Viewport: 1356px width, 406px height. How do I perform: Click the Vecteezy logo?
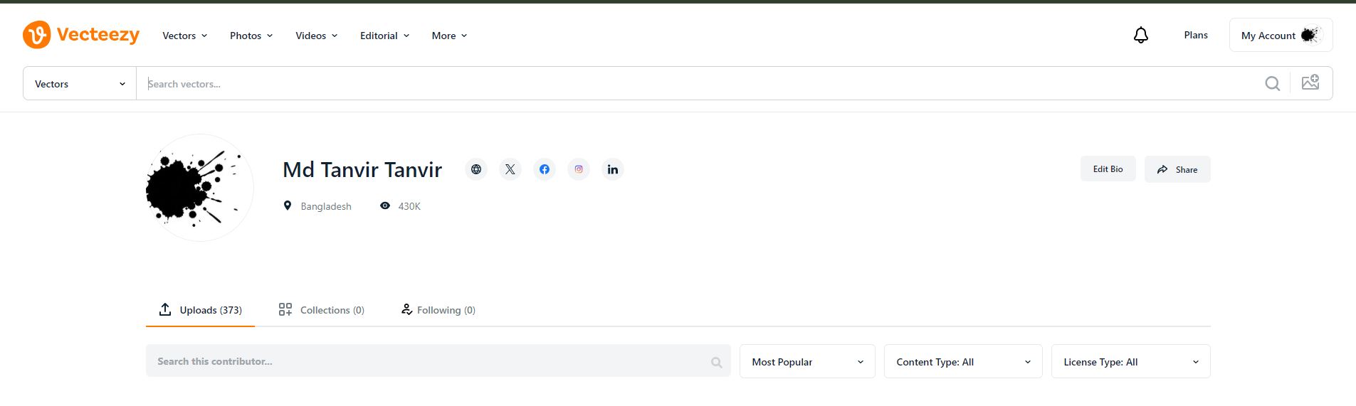tap(81, 35)
